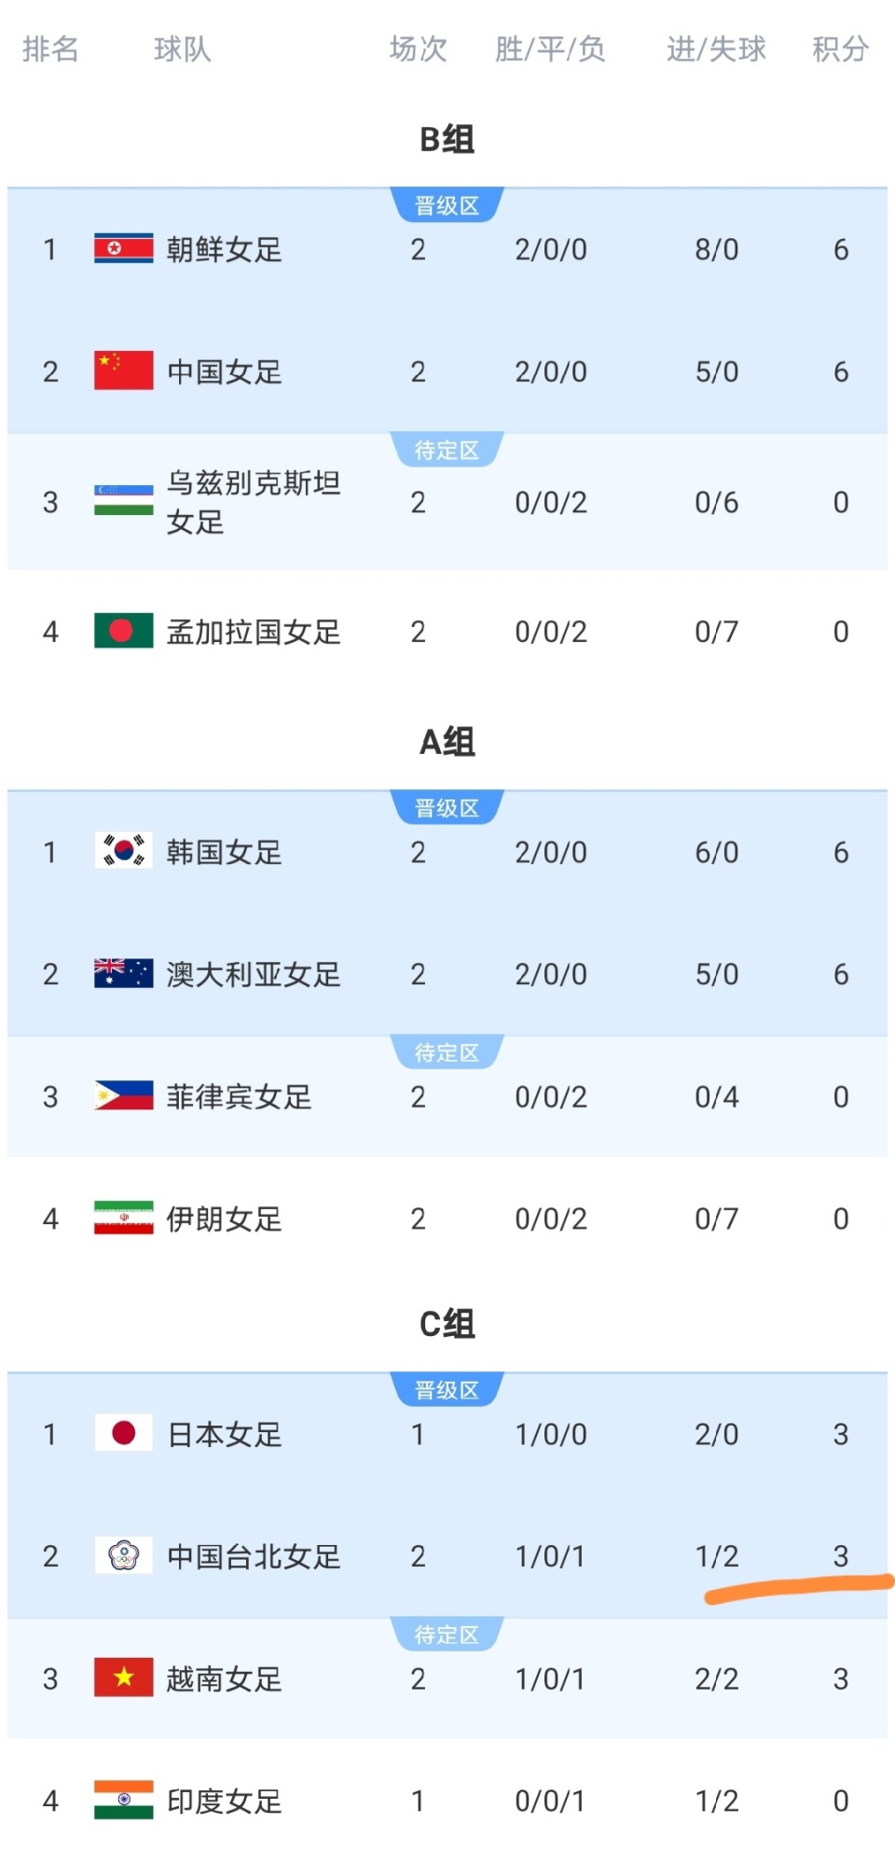The height and width of the screenshot is (1851, 895).
Task: Click the Vietnam flag icon
Action: pos(123,1678)
